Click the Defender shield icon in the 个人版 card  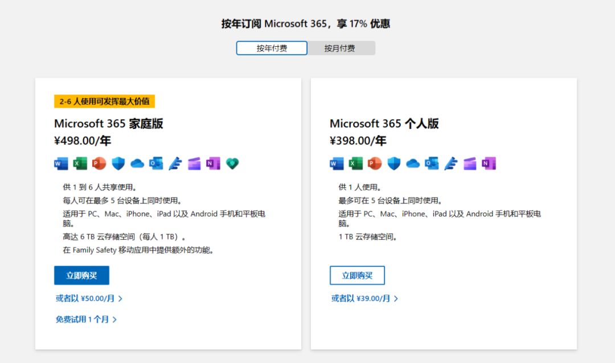click(394, 163)
